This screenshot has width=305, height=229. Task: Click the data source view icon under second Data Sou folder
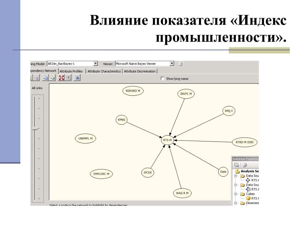[248, 189]
